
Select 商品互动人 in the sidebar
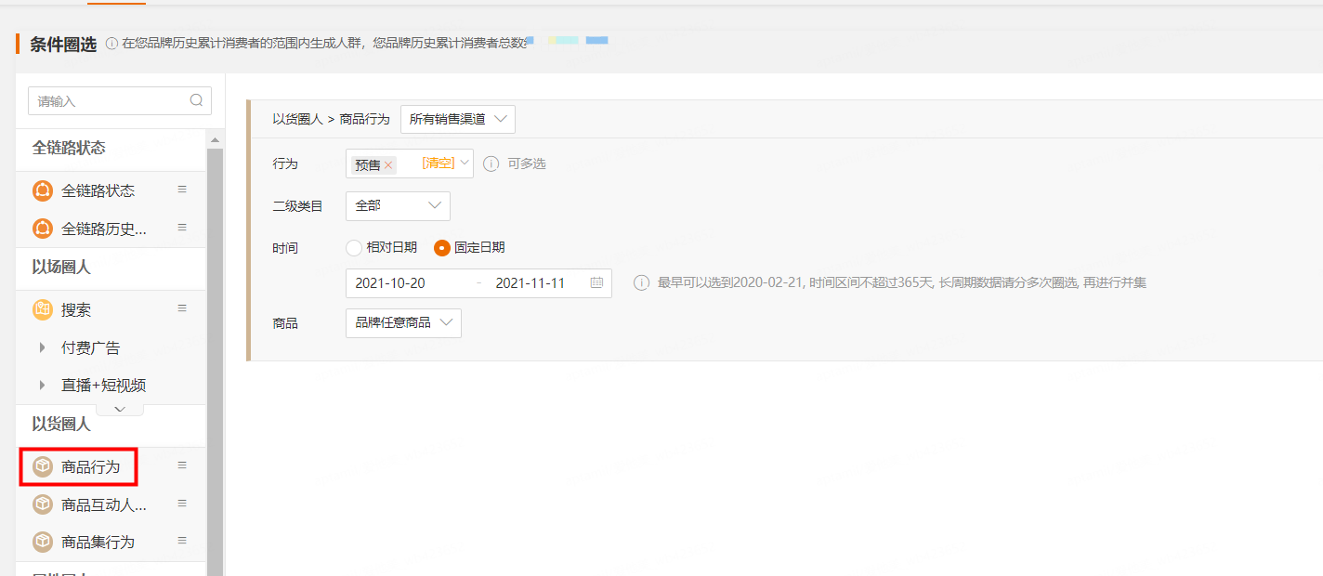point(103,504)
